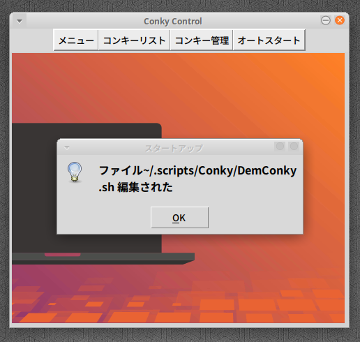
Task: Confirm the dialog with OK
Action: coord(179,218)
